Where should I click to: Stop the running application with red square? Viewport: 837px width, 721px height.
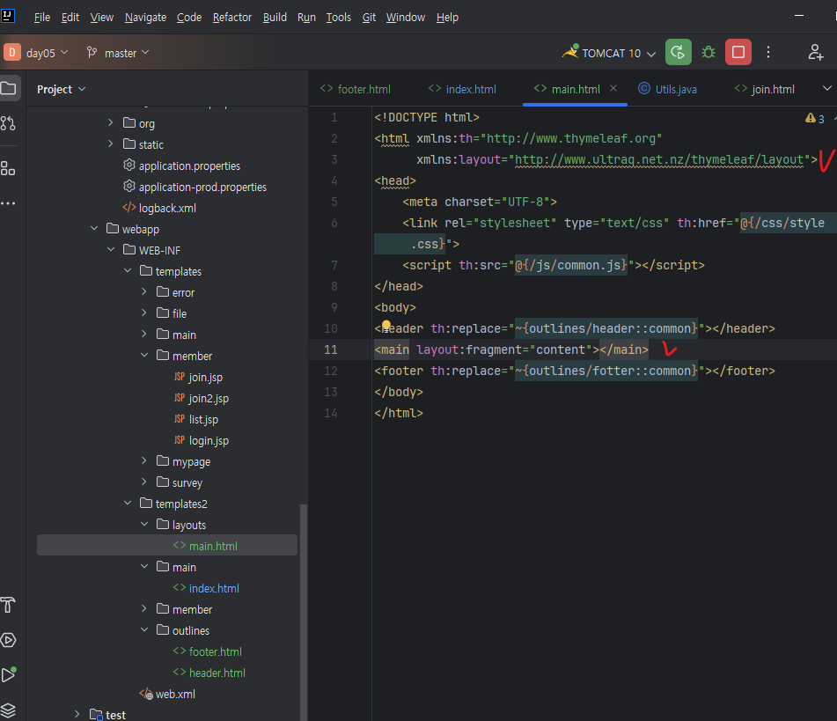point(738,53)
